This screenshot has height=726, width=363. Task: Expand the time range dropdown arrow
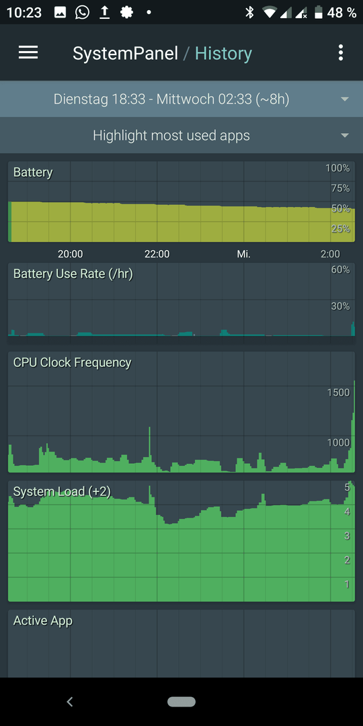pyautogui.click(x=344, y=99)
